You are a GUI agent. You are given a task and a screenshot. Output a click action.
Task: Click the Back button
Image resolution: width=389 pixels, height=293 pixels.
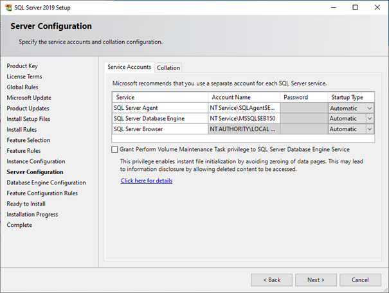click(271, 280)
